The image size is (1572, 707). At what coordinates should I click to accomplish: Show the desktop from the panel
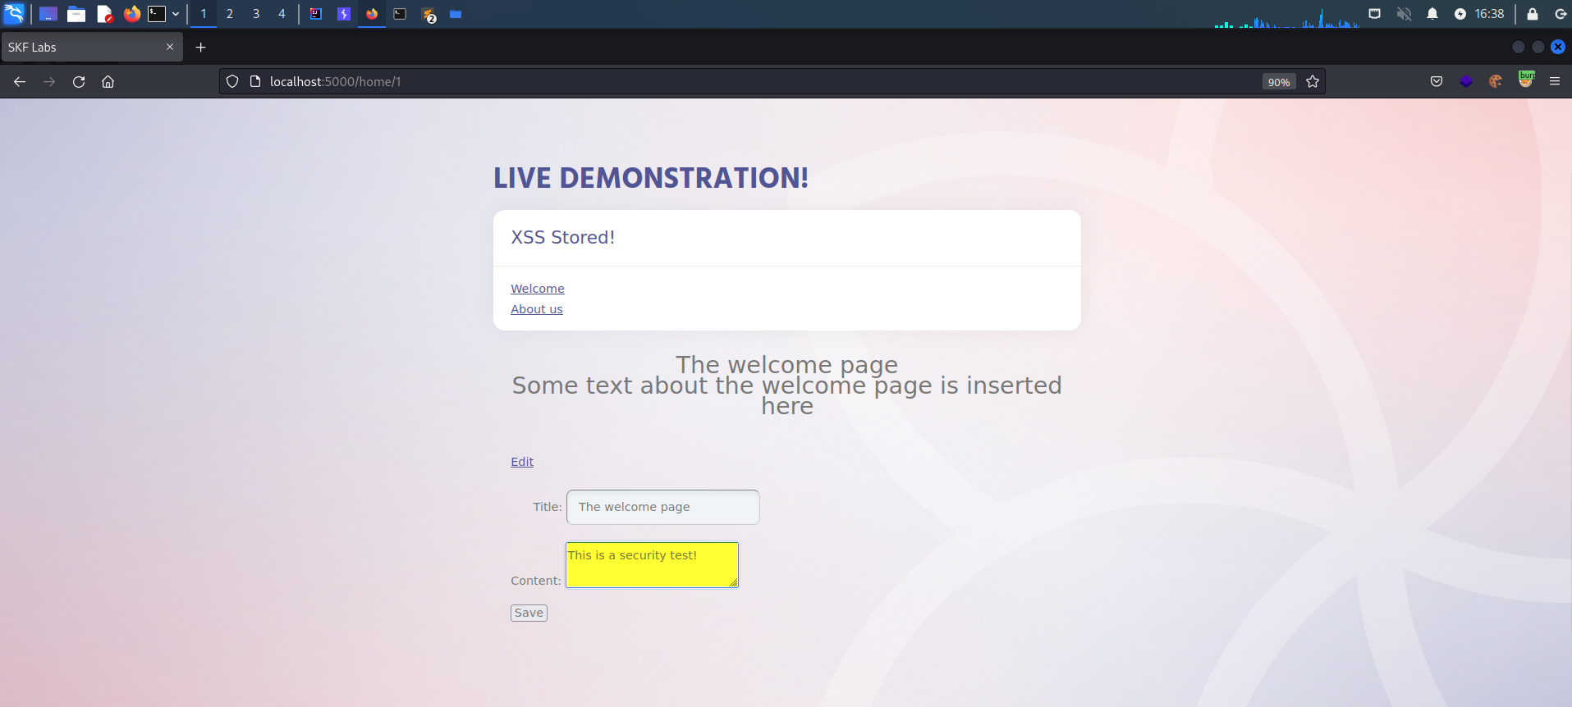tap(48, 14)
